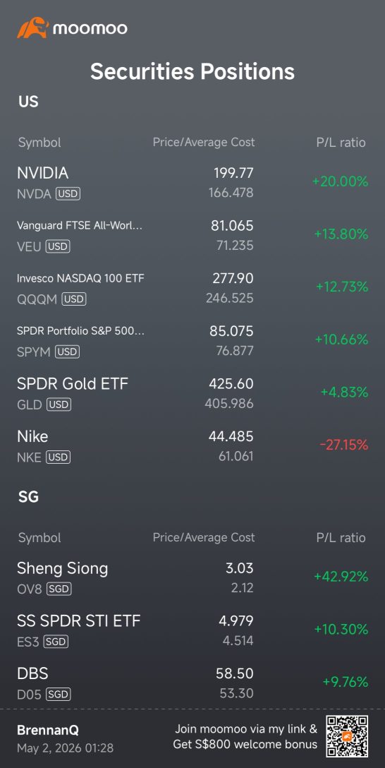Click the SGD badge beside OV8

59,589
